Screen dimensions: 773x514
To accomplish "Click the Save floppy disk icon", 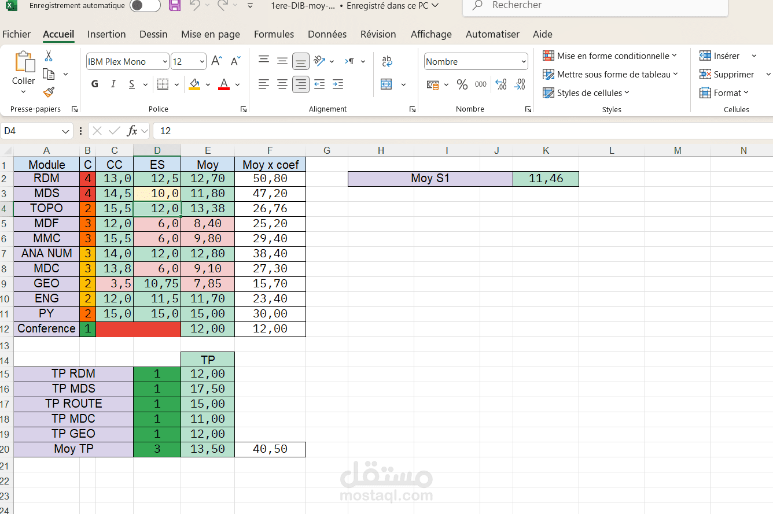I will (174, 6).
